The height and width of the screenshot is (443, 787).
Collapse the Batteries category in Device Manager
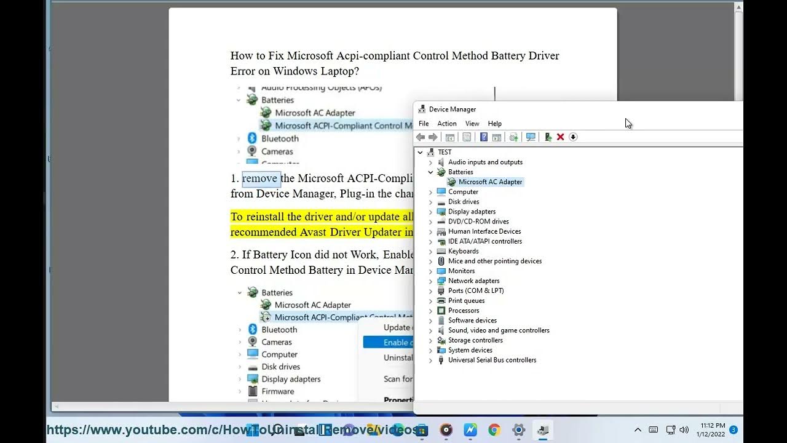[x=430, y=172]
